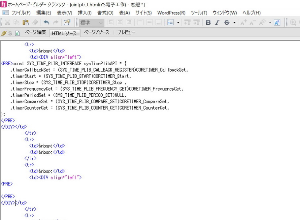Expand the dropdown arrow beside strikethrough
This screenshot has height=220, width=300.
[x=234, y=22]
